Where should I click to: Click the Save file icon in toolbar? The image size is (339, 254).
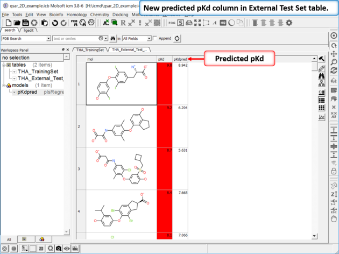[25, 23]
